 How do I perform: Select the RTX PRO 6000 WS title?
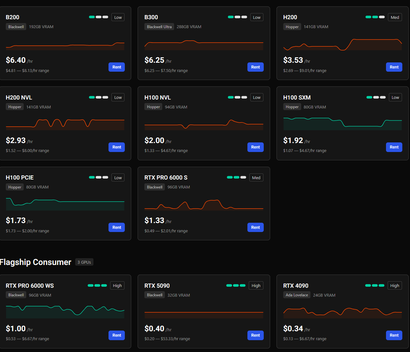click(x=30, y=286)
